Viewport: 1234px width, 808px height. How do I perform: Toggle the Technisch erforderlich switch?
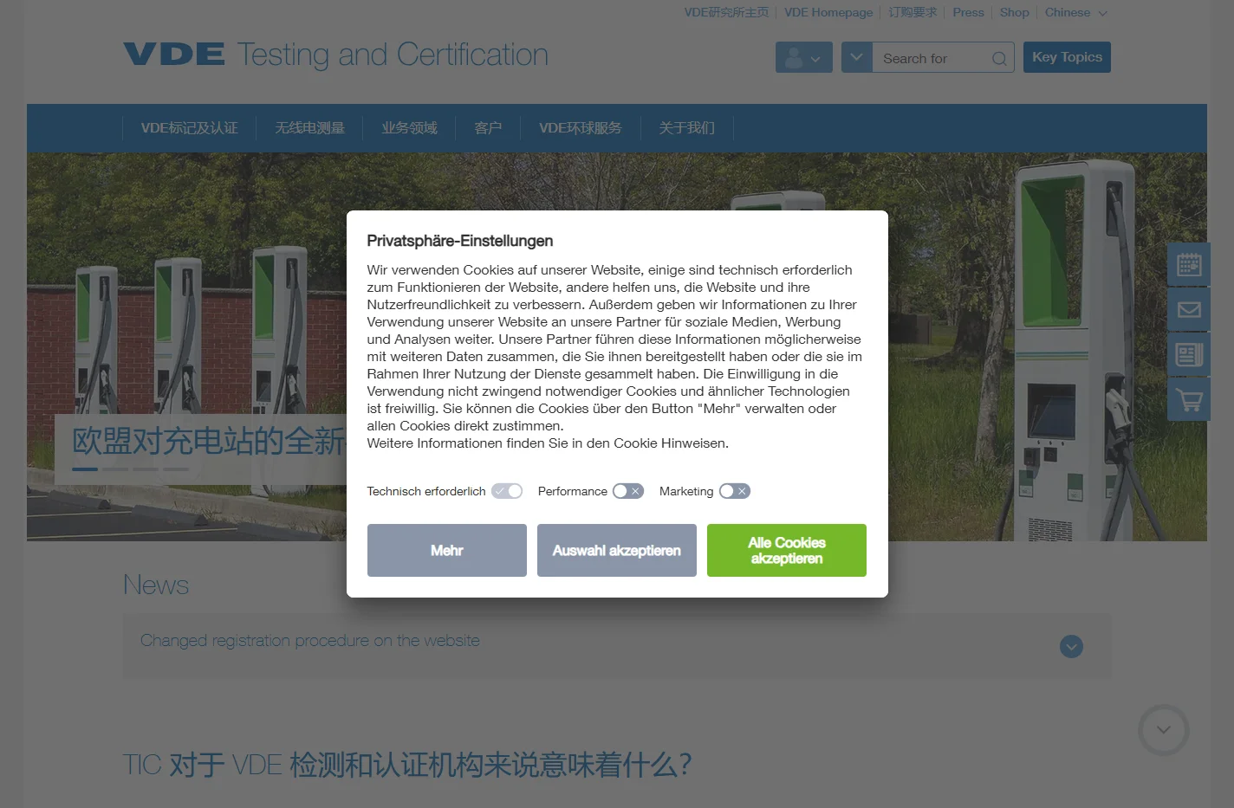tap(507, 491)
